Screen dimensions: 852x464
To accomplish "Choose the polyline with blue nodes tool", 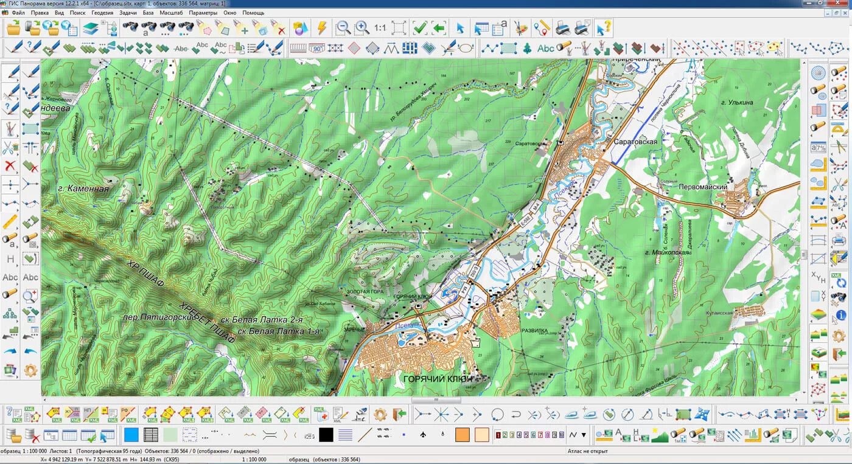I will (x=489, y=47).
